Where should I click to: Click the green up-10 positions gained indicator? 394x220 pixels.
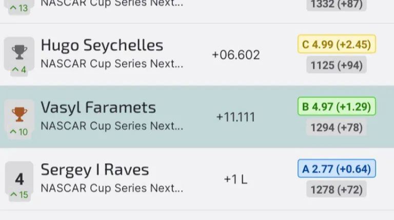[x=19, y=132]
